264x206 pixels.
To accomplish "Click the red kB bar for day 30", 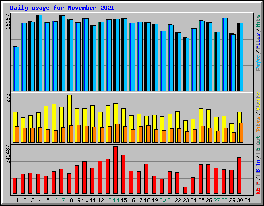I will pyautogui.click(x=239, y=176).
